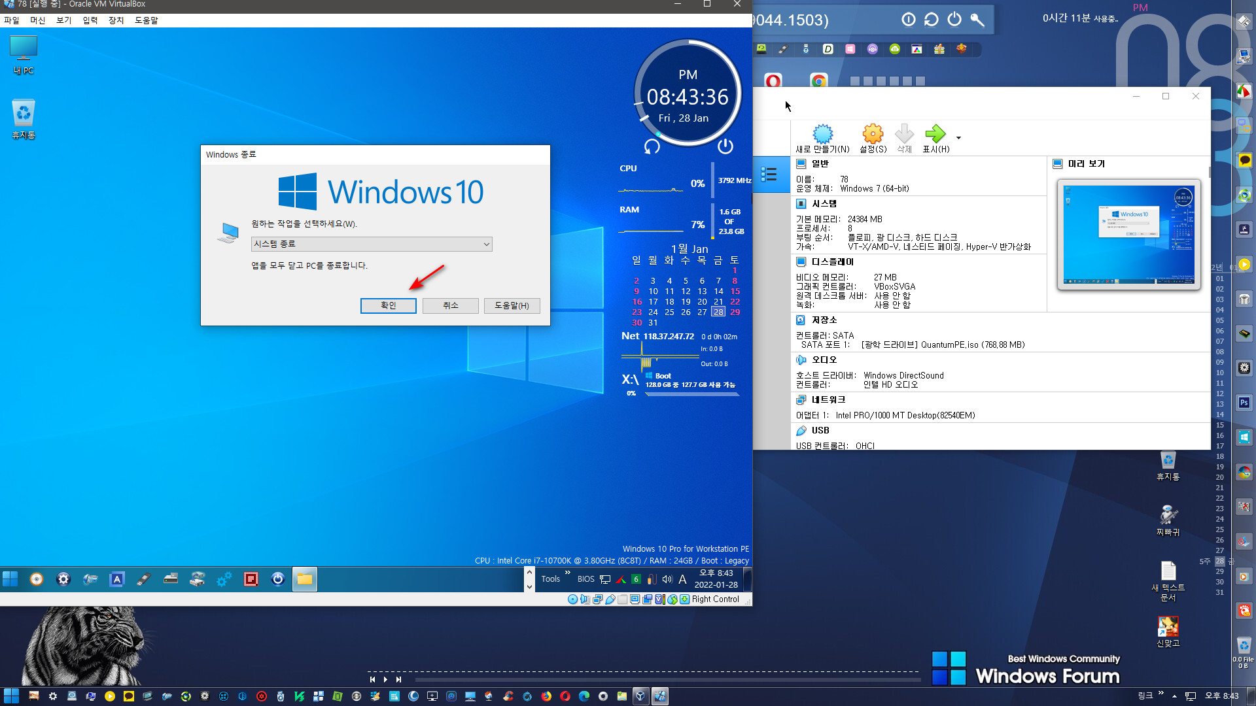
Task: Click the 확인 button in the Windows 종료 dialog
Action: (x=388, y=305)
